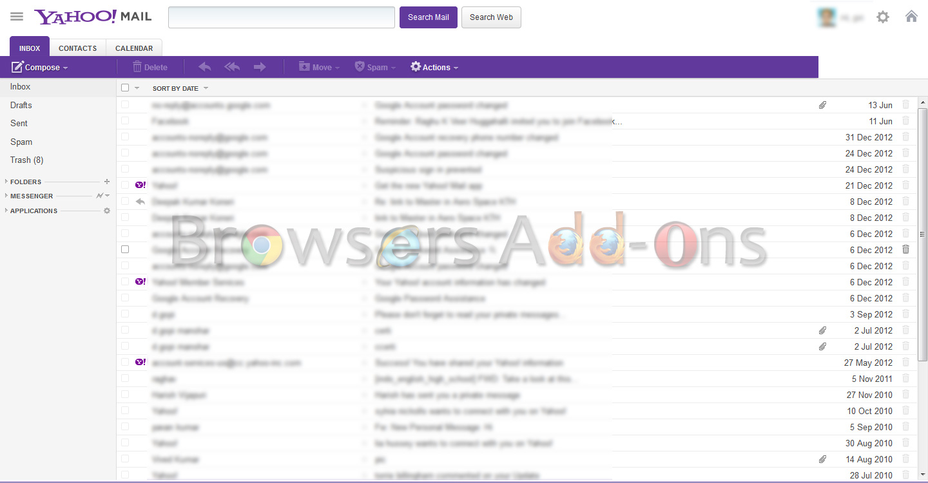The image size is (928, 483).
Task: Check the box for the 31 Dec 2012 email
Action: coord(125,137)
